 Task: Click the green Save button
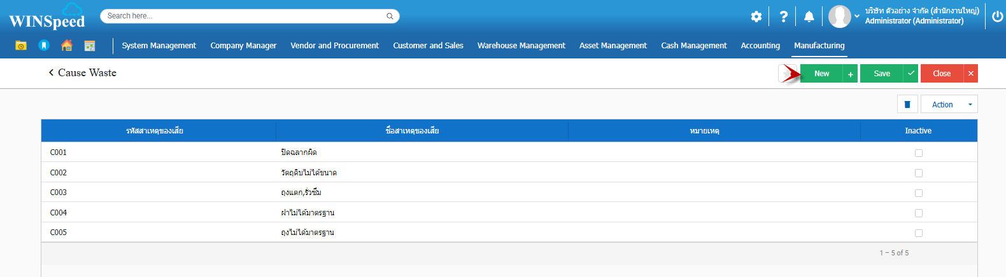tap(882, 74)
